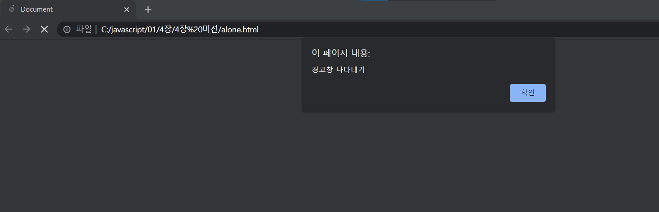This screenshot has width=659, height=212.
Task: Click the Document tab favicon
Action: tap(12, 9)
